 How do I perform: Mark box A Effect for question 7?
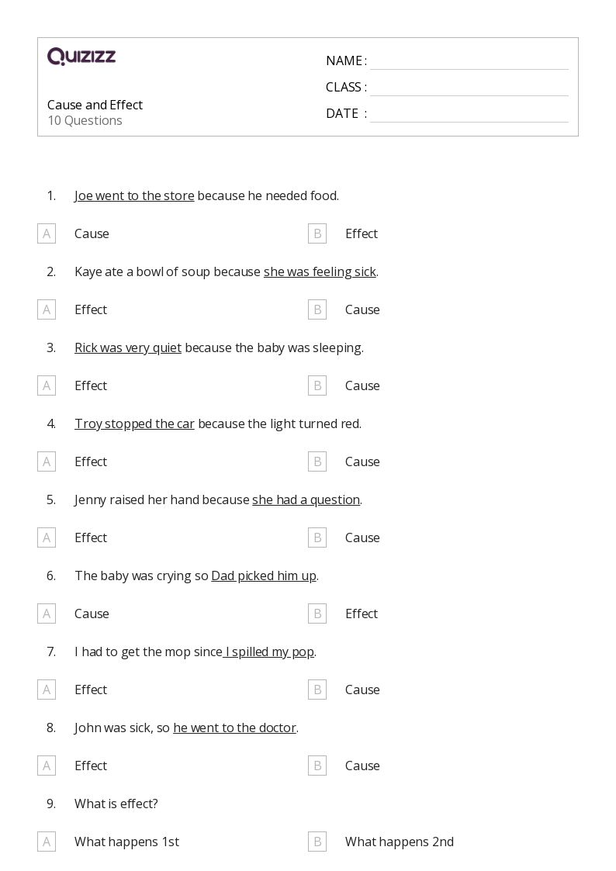(47, 690)
